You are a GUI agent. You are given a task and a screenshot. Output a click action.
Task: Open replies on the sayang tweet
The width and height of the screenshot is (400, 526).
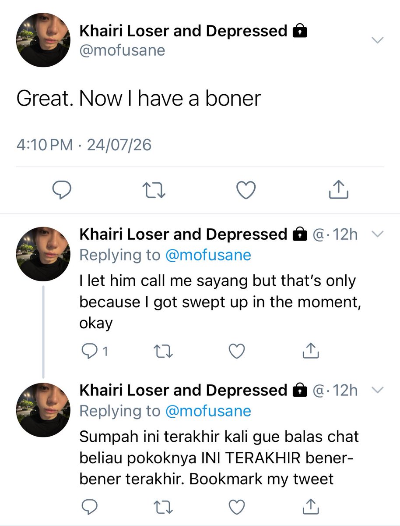(x=94, y=350)
